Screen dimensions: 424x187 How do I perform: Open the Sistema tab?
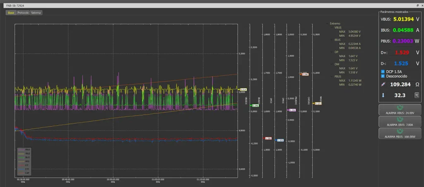(36, 13)
